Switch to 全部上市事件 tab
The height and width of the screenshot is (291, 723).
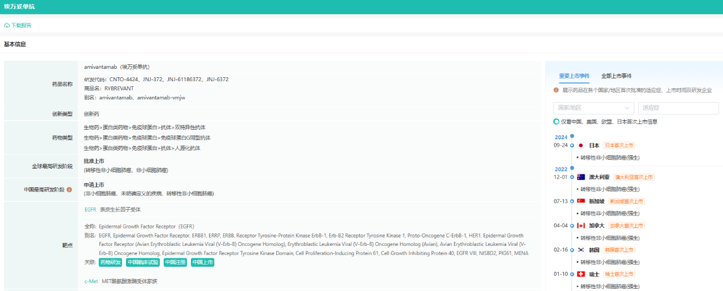(616, 76)
